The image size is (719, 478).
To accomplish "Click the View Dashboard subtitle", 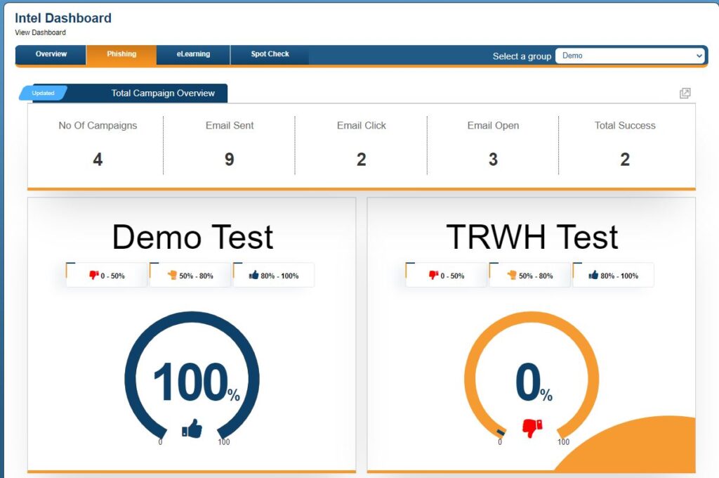I will click(x=40, y=32).
